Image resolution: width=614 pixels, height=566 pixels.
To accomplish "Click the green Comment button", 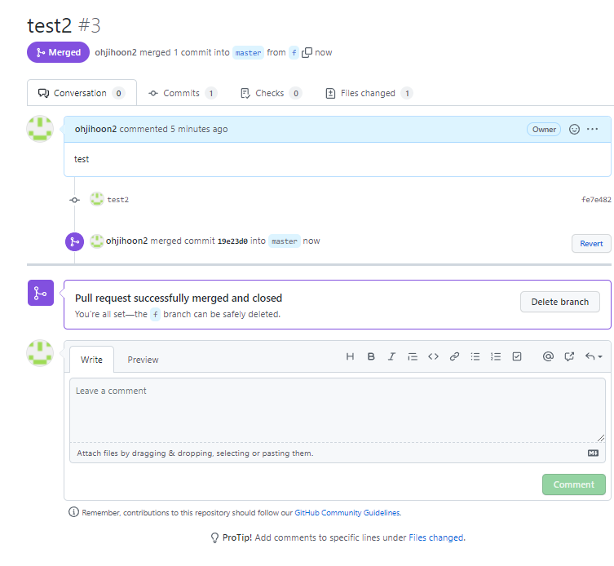I will (x=573, y=484).
